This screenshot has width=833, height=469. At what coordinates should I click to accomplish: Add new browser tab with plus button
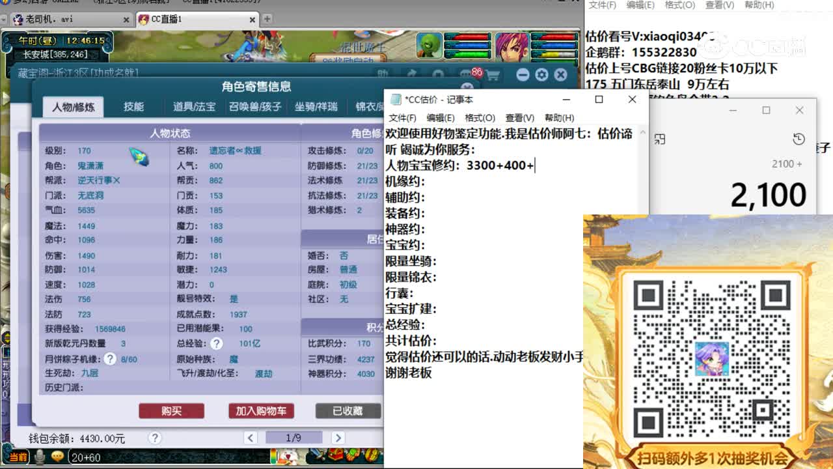(267, 19)
